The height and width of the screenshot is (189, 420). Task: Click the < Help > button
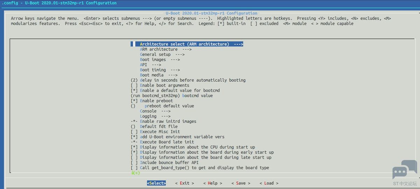(x=213, y=183)
